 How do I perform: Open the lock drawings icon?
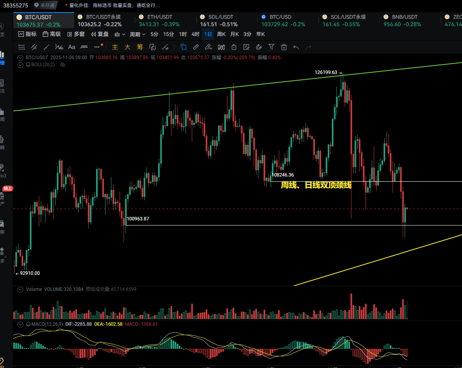pos(234,47)
